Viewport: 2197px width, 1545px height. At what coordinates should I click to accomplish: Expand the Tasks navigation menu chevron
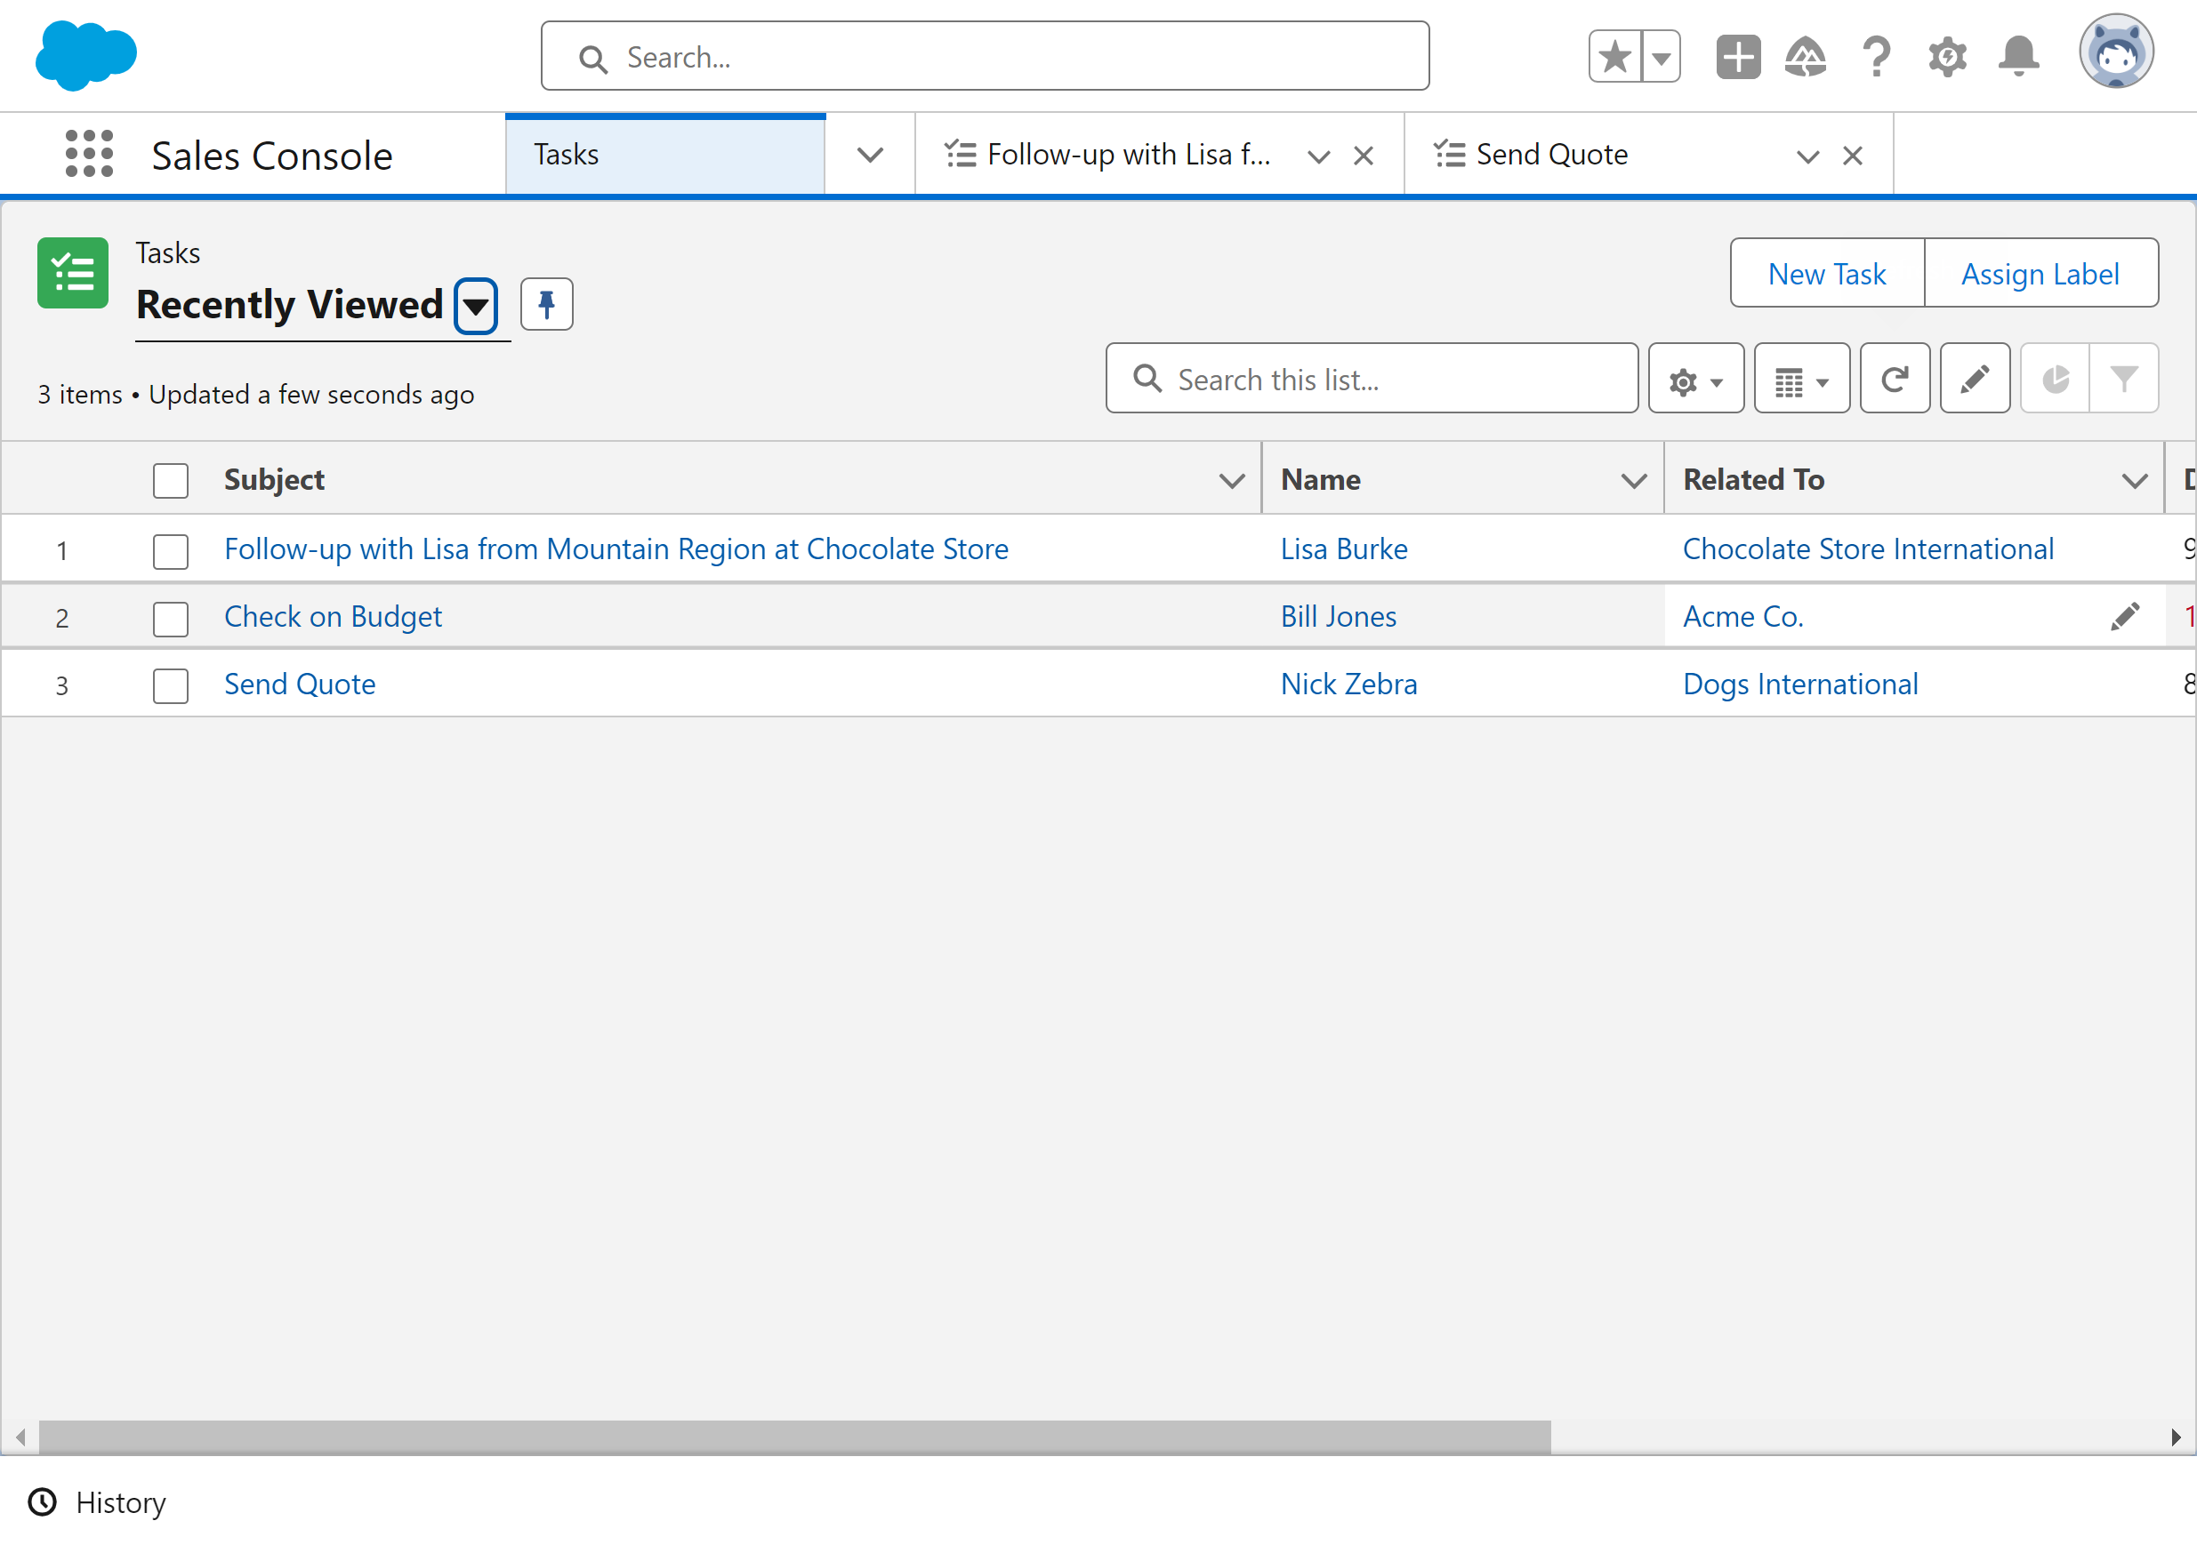coord(870,155)
